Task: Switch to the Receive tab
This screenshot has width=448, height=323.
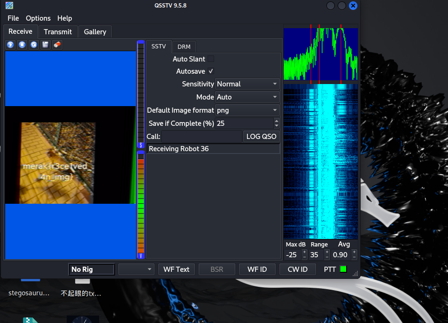Action: [x=20, y=31]
